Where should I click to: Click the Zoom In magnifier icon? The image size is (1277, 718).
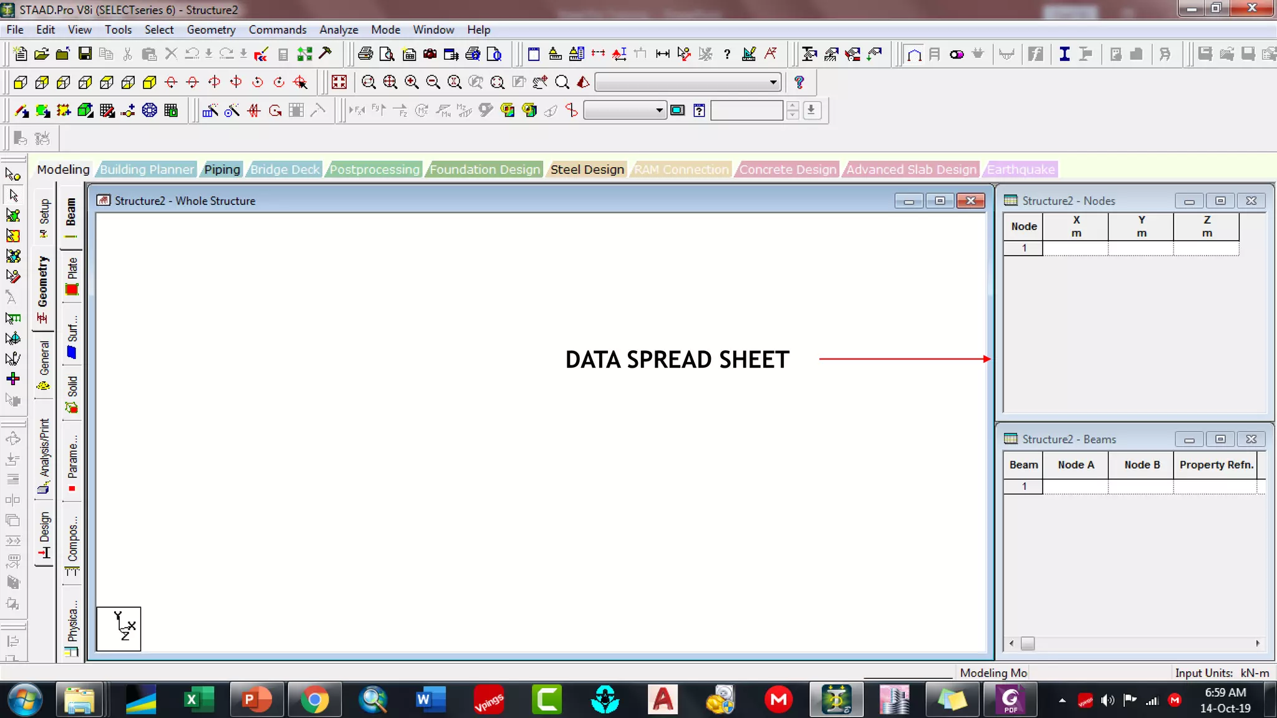coord(412,82)
